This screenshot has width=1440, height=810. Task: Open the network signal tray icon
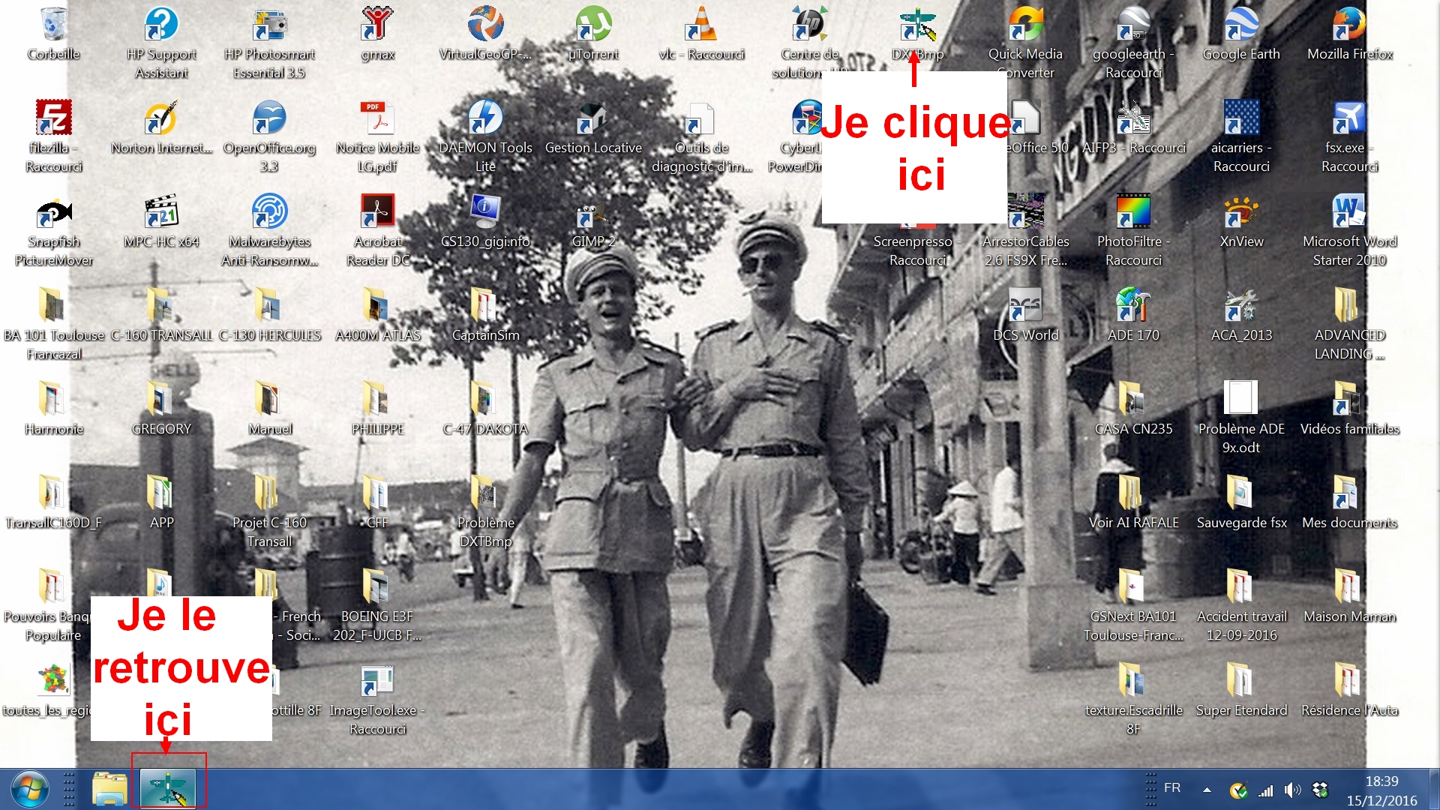tap(1266, 790)
